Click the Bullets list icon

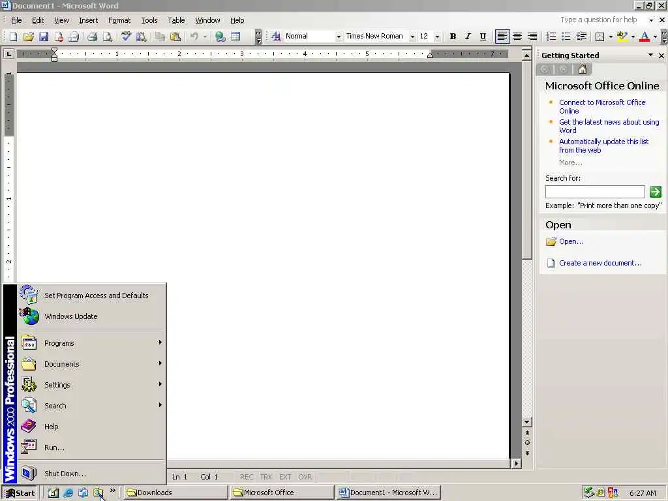(566, 37)
